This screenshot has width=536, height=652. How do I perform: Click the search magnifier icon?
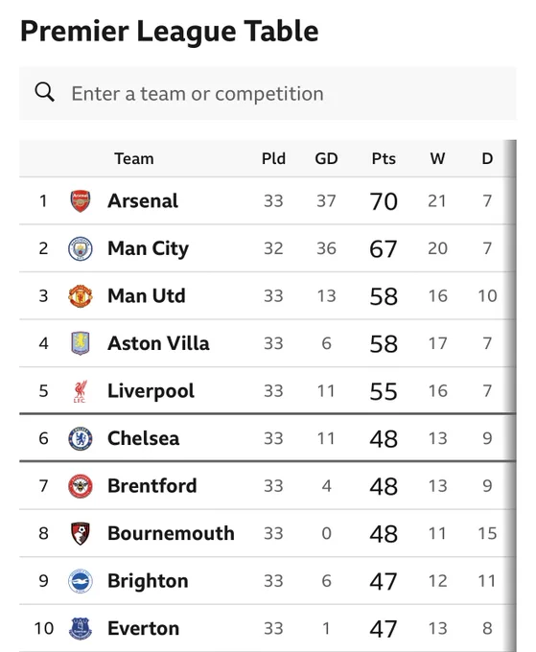pos(44,92)
